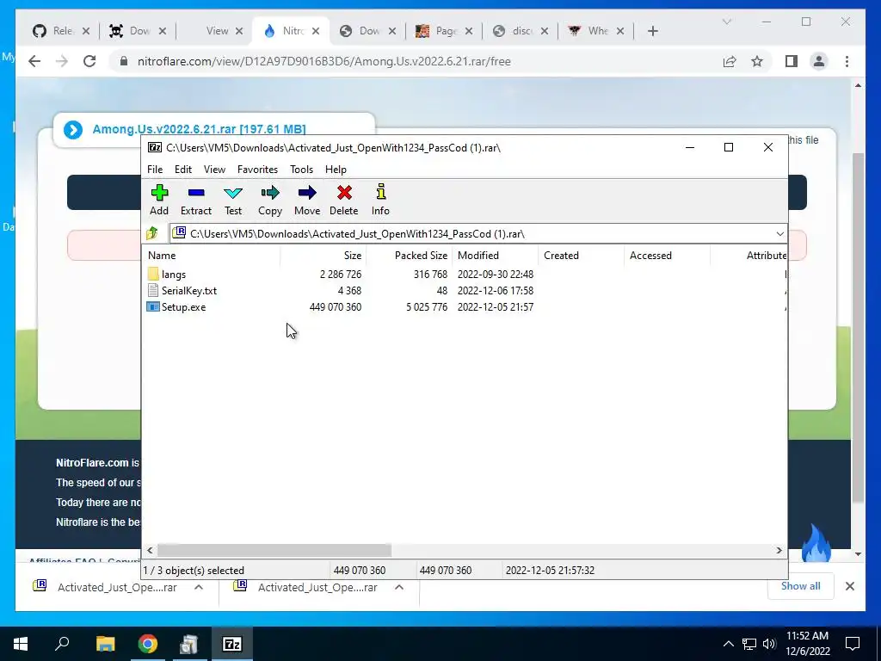Open the Help menu

click(x=336, y=170)
